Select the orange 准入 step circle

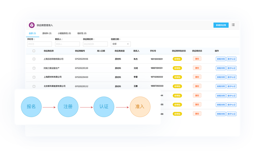pyautogui.click(x=140, y=107)
